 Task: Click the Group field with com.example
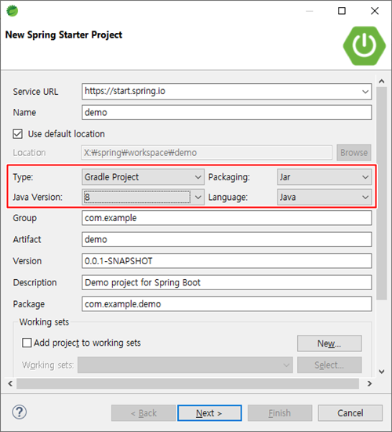pos(227,218)
